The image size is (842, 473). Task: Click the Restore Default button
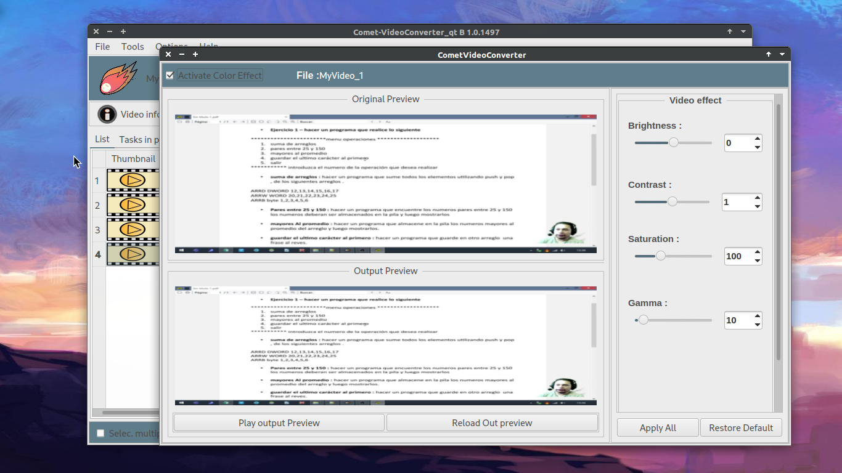coord(741,428)
